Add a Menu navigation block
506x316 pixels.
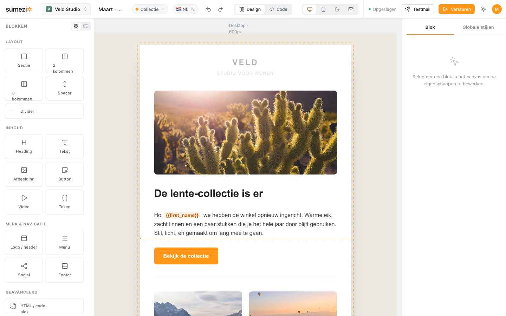click(65, 242)
